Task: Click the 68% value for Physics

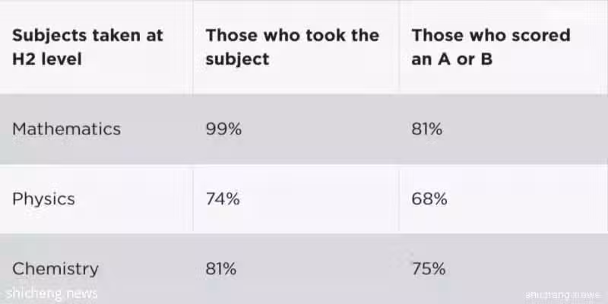Action: point(429,199)
